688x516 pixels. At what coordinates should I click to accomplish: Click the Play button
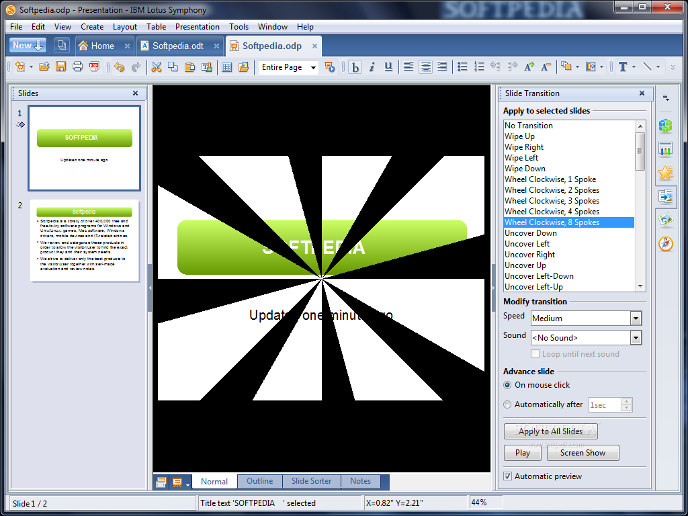[x=523, y=453]
